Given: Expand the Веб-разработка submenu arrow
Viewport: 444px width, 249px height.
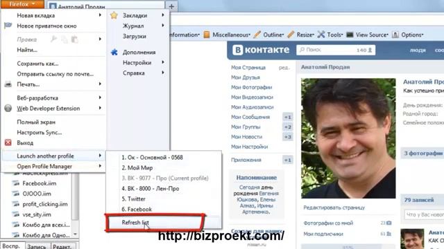Looking at the screenshot, I should 100,98.
